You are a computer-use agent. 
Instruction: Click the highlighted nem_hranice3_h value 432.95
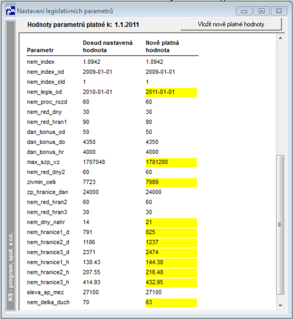tap(171, 283)
